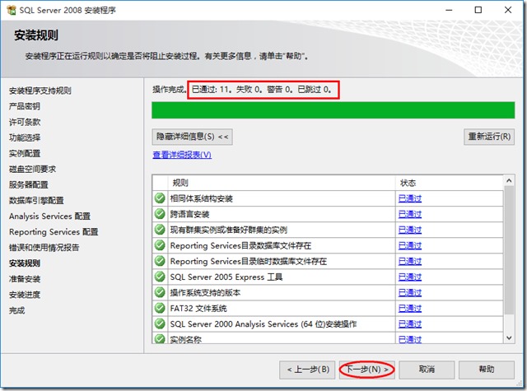Select 安装进度 step in sidebar

pos(25,295)
